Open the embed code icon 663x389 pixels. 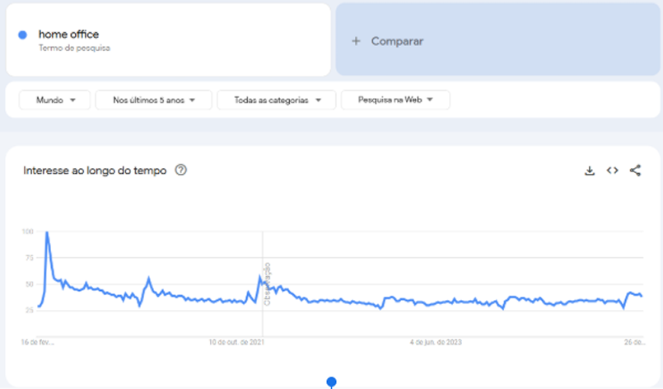coord(612,171)
